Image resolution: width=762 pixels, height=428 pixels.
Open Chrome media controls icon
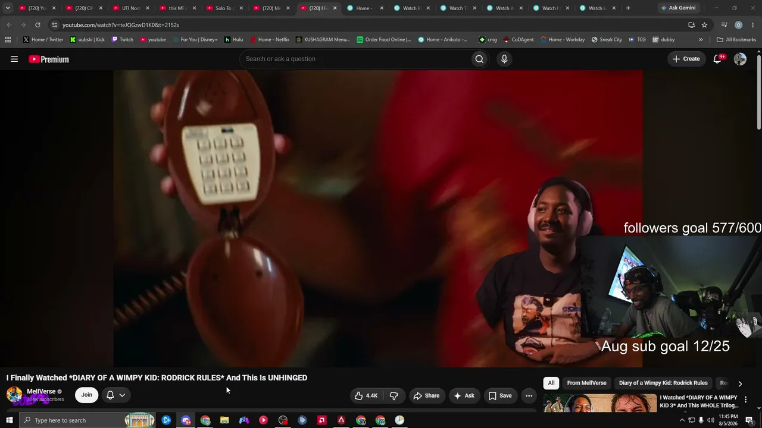point(724,25)
